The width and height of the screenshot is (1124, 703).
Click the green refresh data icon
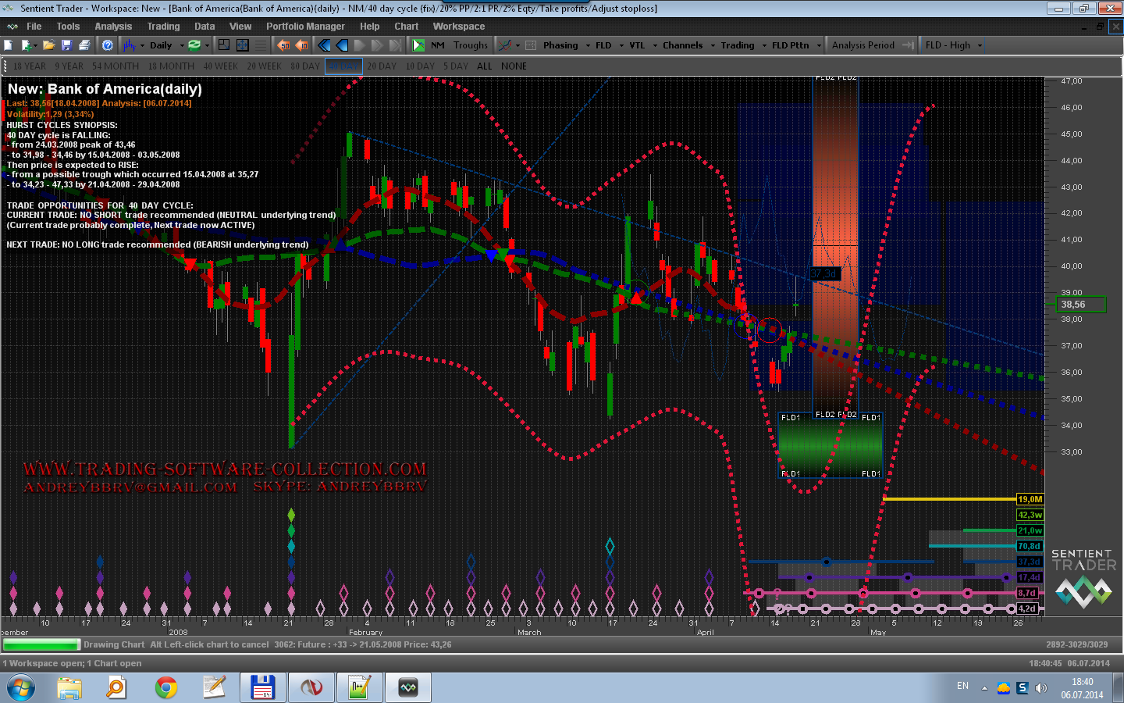[194, 45]
